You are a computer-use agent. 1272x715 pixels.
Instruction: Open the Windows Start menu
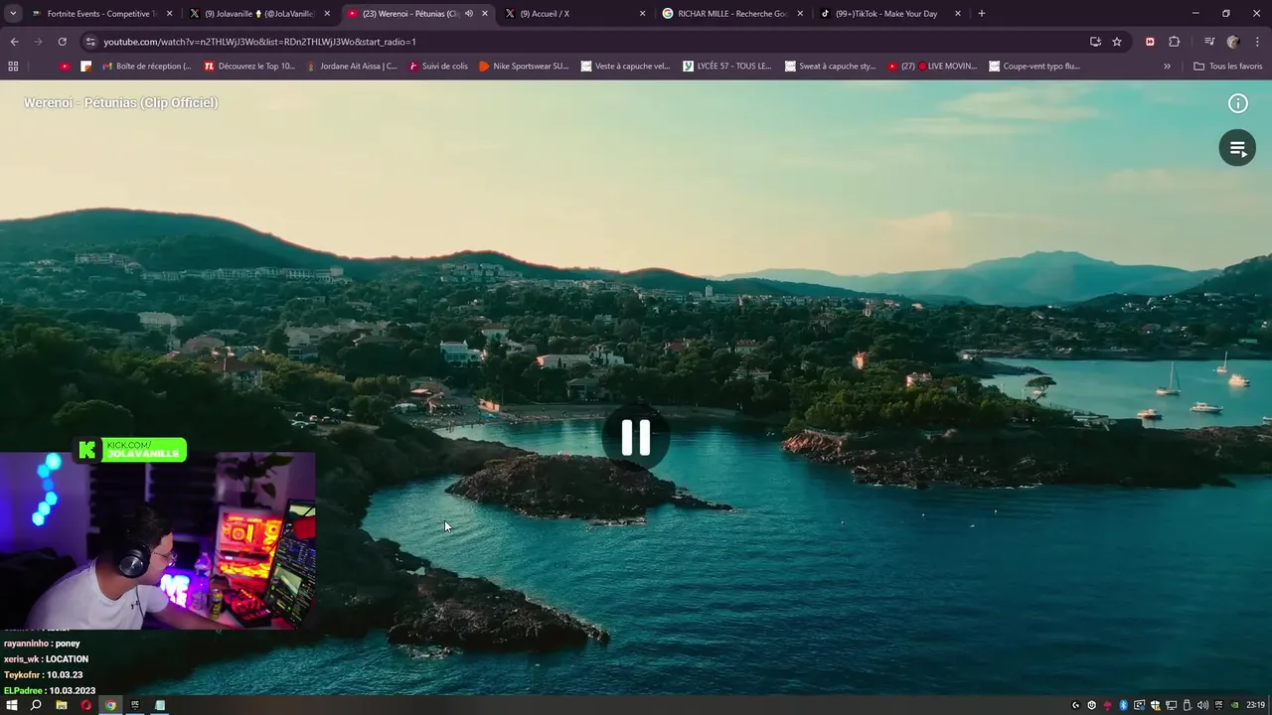tap(12, 705)
